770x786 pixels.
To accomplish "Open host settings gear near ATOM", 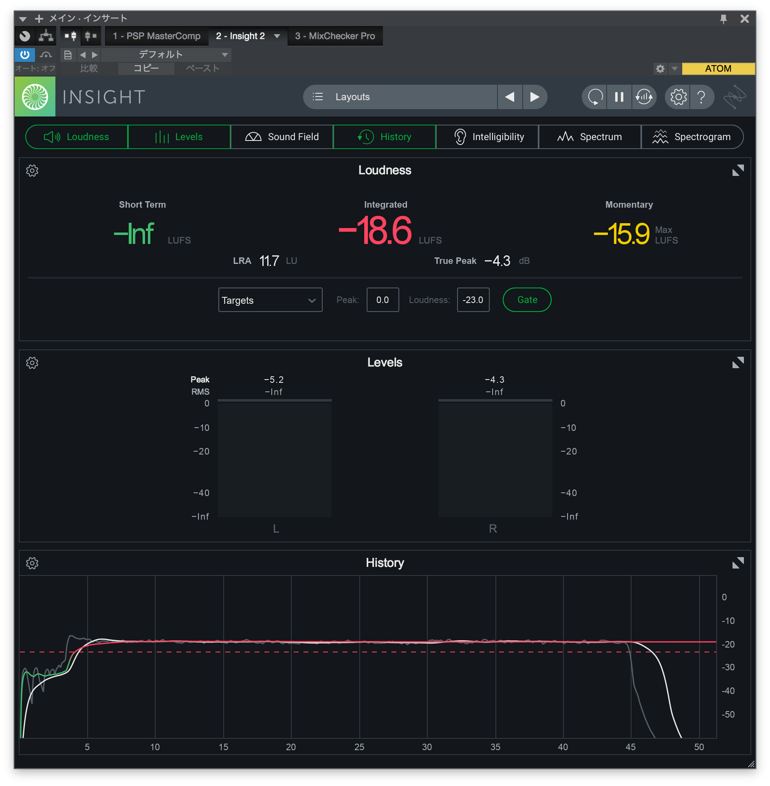I will (x=660, y=68).
